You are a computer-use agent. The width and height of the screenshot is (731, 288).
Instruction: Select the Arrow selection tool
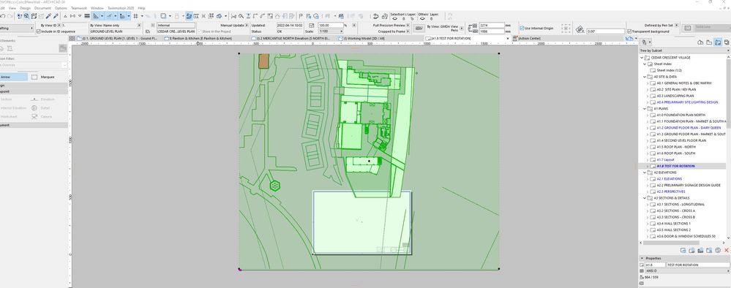pos(14,77)
